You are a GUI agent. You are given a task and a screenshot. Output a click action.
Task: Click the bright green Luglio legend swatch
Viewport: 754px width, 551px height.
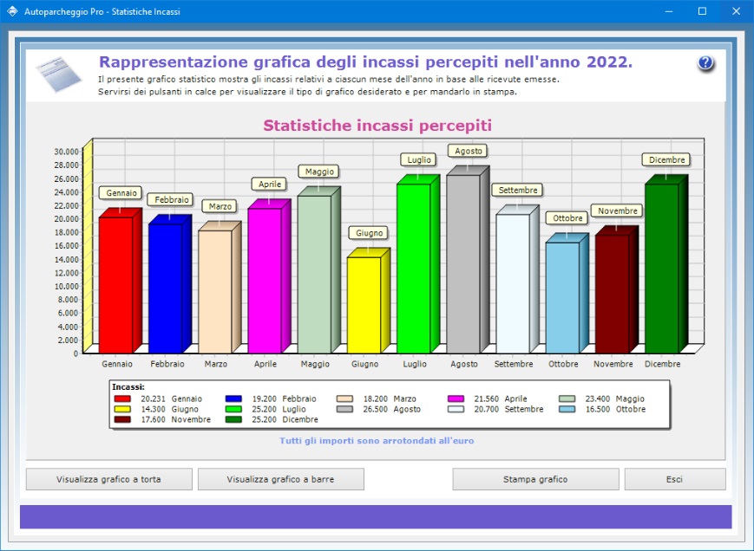(x=233, y=410)
